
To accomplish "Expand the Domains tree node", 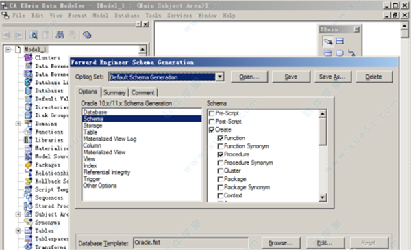I will [18, 124].
